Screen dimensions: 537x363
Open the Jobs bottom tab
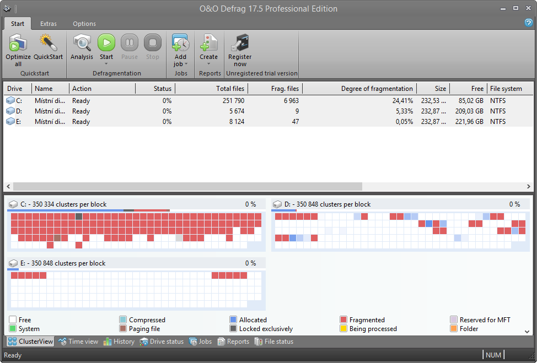200,342
